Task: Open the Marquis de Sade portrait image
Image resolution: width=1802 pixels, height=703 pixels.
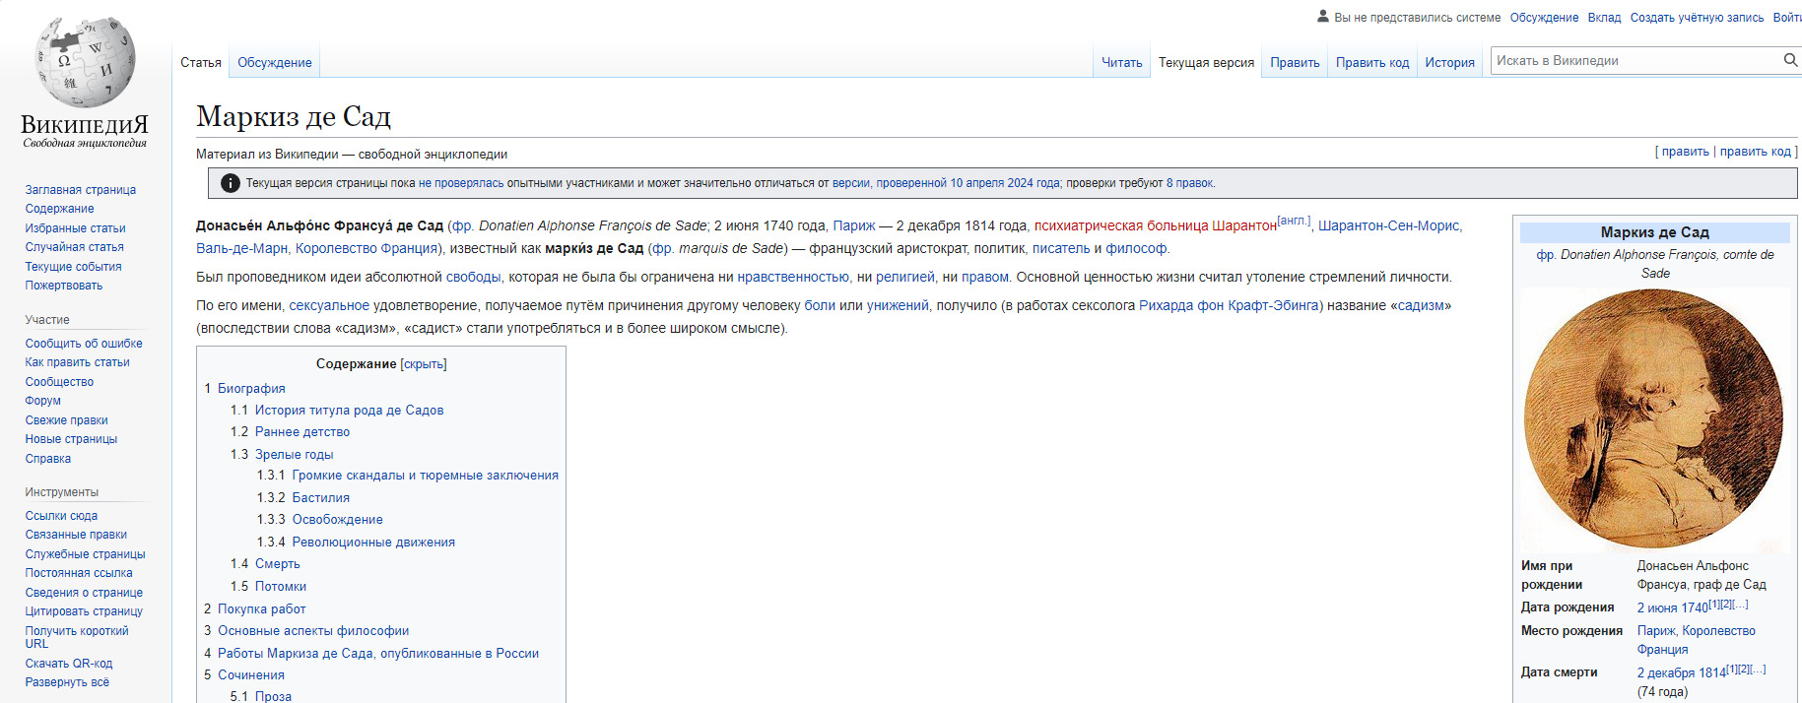Action: [1654, 418]
